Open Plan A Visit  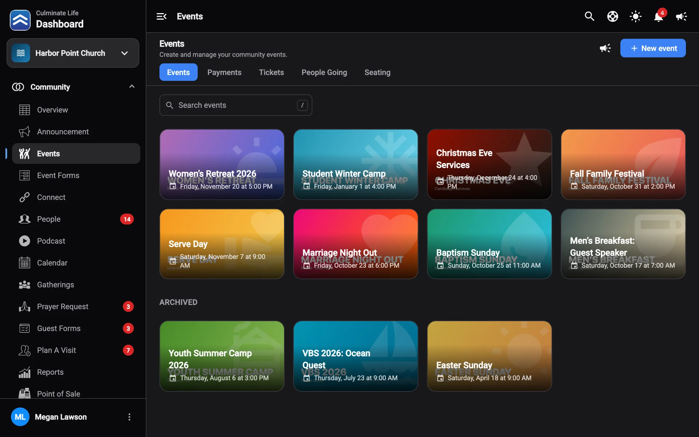[76, 350]
